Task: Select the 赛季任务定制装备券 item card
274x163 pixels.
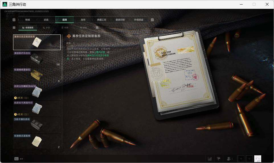Action: pyautogui.click(x=37, y=42)
